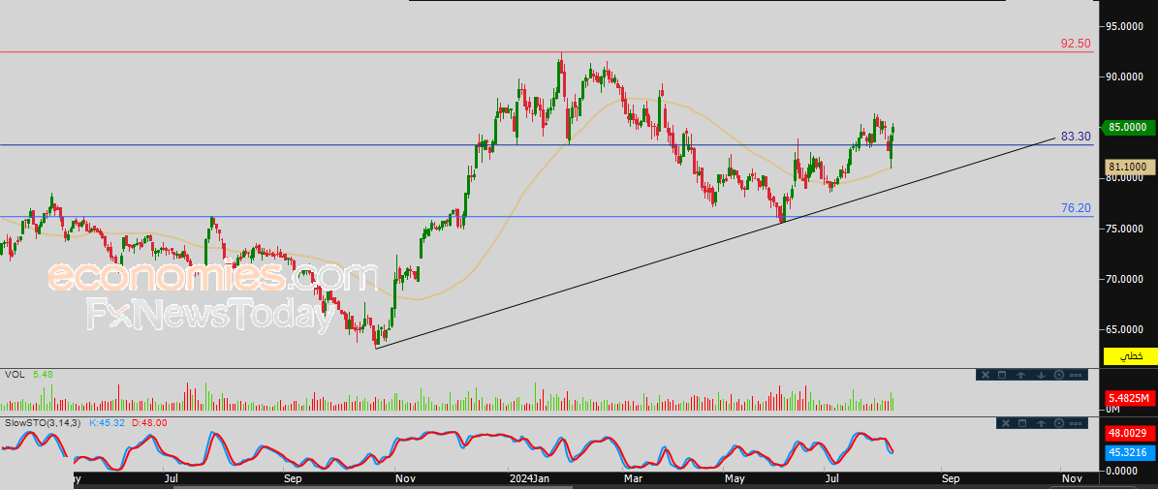Move the VOL panel down
The height and width of the screenshot is (490, 1158).
(x=1042, y=375)
